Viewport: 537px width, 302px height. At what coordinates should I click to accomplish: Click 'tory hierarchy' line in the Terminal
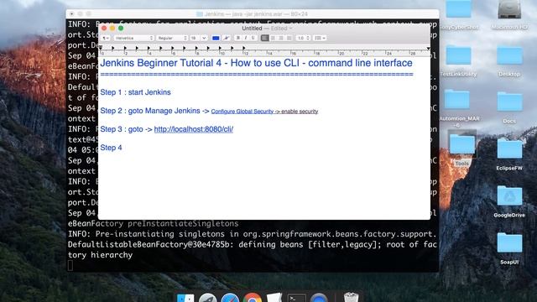coord(100,255)
